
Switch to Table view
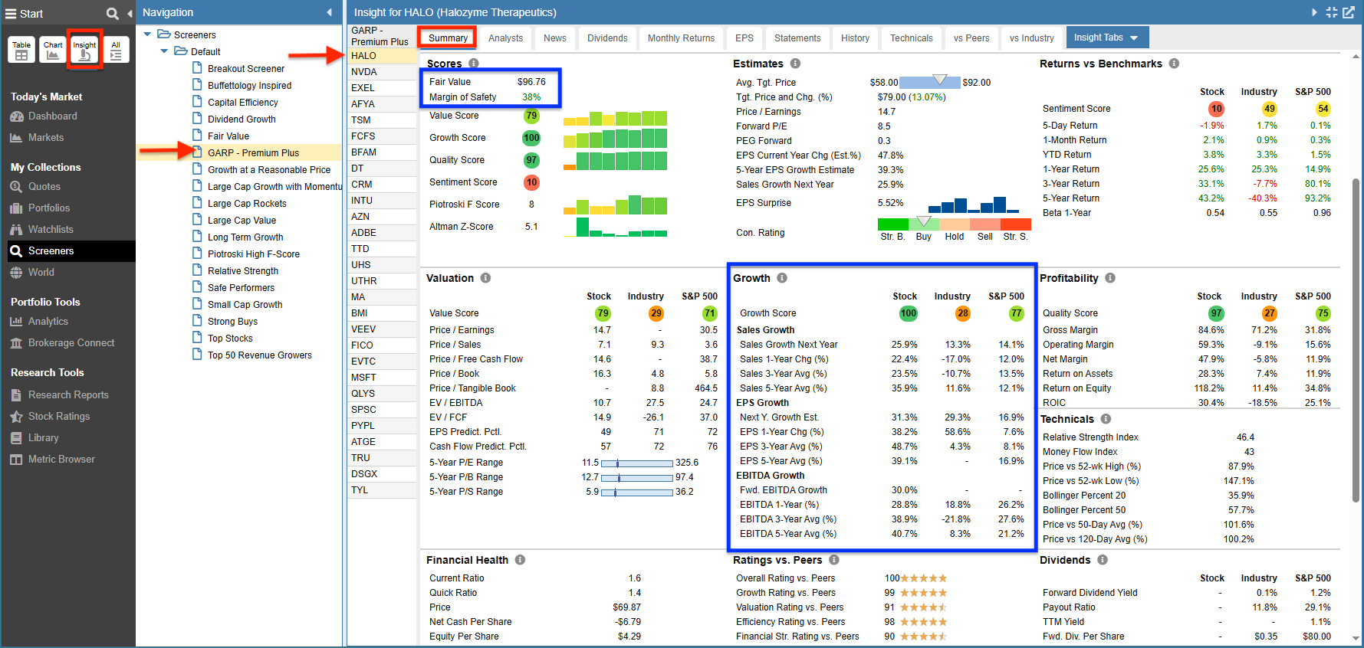[x=21, y=50]
